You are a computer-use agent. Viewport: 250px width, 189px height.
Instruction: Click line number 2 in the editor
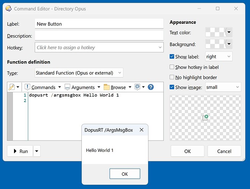click(25, 101)
